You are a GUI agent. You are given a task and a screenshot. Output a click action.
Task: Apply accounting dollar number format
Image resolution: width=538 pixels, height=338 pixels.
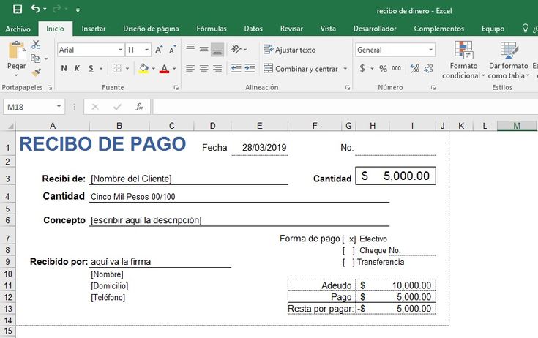[362, 68]
